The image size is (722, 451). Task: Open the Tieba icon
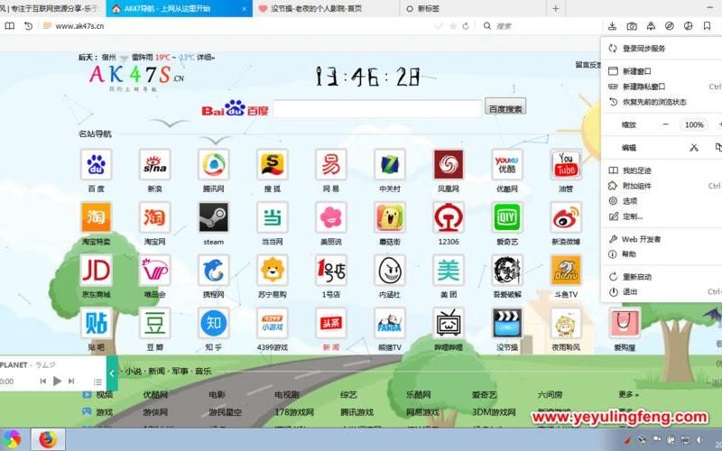(x=96, y=323)
